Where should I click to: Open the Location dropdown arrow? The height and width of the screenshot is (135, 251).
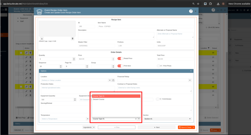[x=110, y=80]
